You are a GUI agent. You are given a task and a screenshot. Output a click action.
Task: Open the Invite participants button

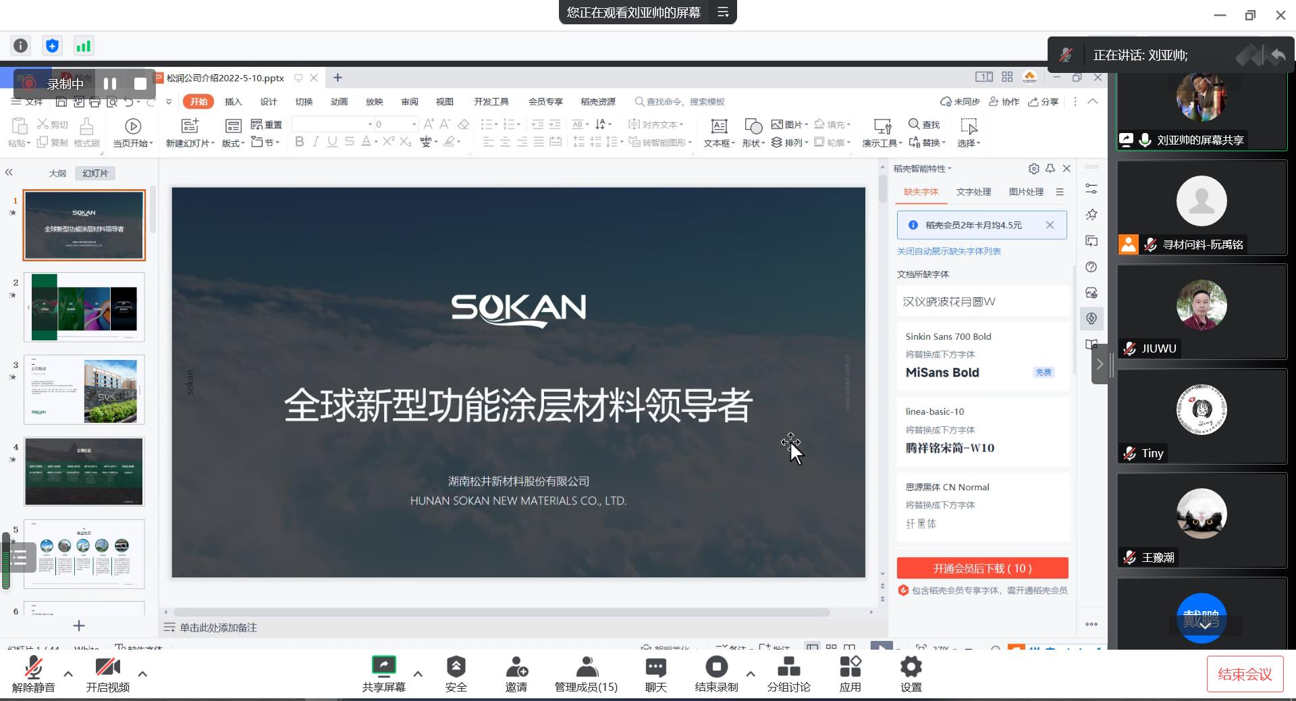point(516,674)
